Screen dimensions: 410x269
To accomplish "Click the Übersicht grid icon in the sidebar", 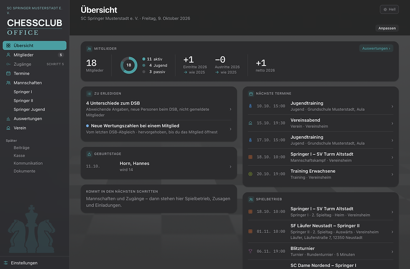I will coord(8,46).
